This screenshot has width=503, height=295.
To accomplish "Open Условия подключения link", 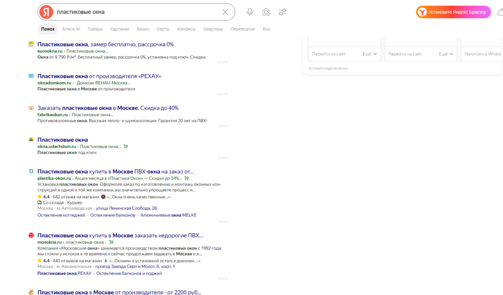I will pos(328,68).
